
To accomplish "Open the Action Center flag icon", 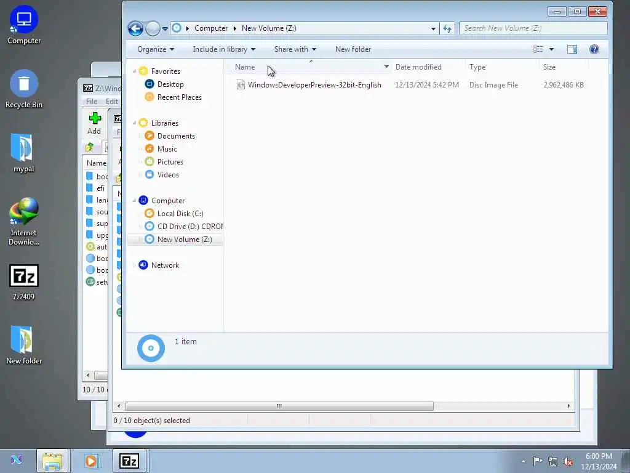I will point(538,461).
